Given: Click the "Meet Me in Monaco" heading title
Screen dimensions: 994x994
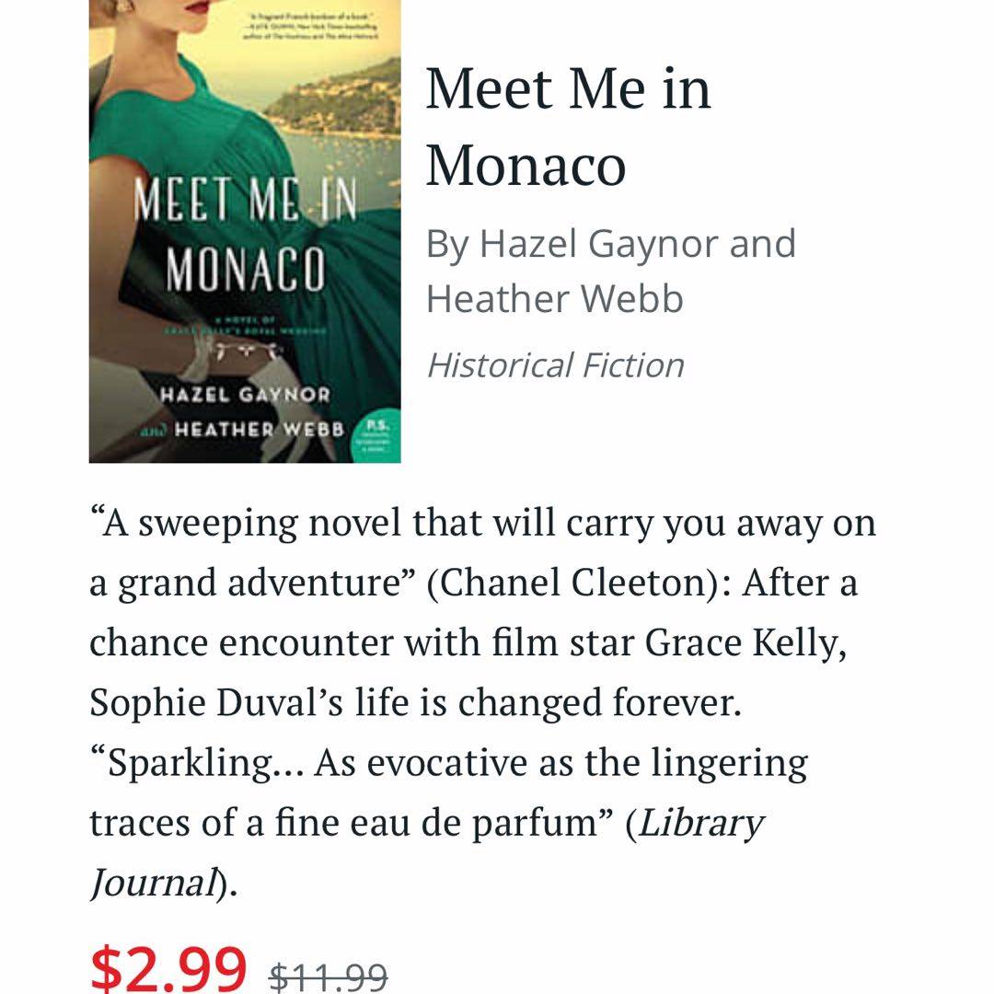Looking at the screenshot, I should tap(568, 126).
